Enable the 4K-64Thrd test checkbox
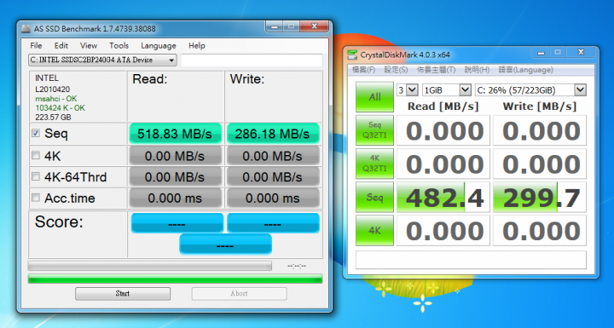Image resolution: width=614 pixels, height=328 pixels. click(36, 177)
